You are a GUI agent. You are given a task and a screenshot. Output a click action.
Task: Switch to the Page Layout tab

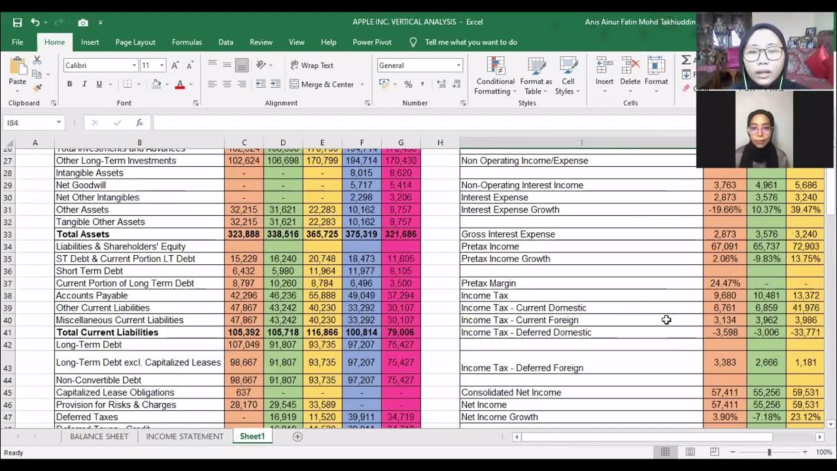[x=135, y=42]
